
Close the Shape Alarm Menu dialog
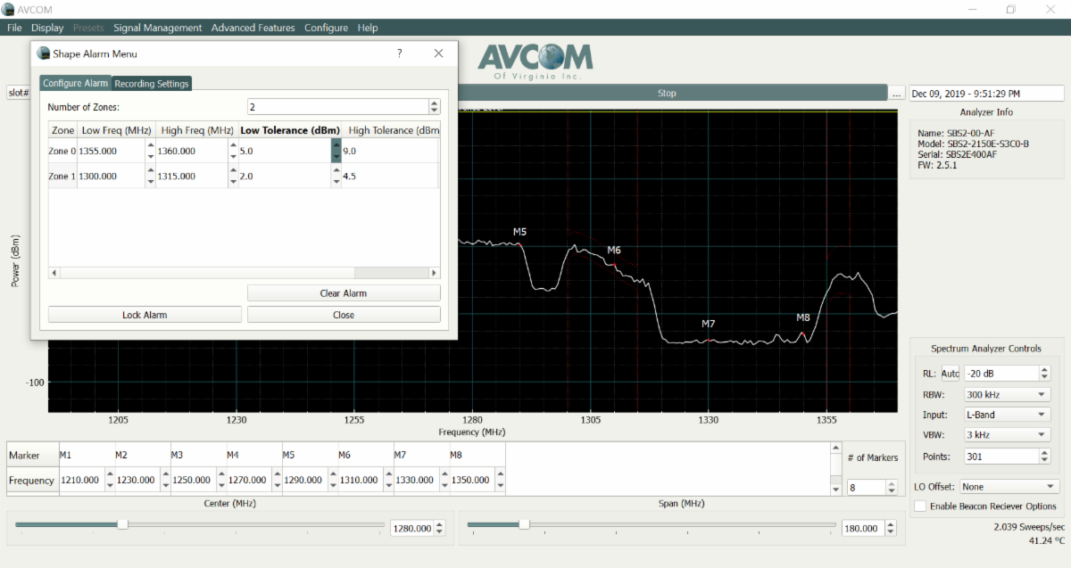(x=438, y=54)
